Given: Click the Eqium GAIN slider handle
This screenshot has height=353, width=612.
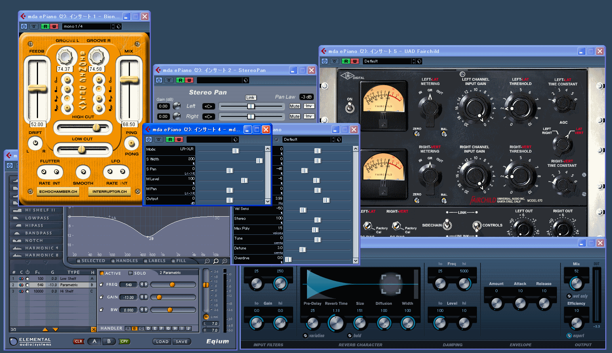Looking at the screenshot, I should [159, 297].
